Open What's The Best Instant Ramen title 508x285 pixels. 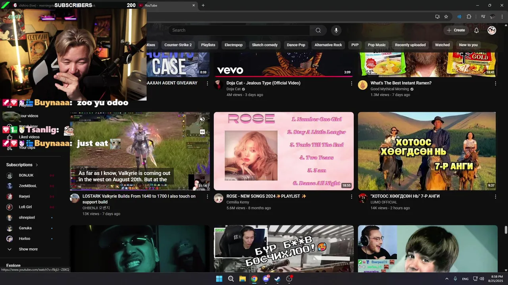click(x=401, y=83)
